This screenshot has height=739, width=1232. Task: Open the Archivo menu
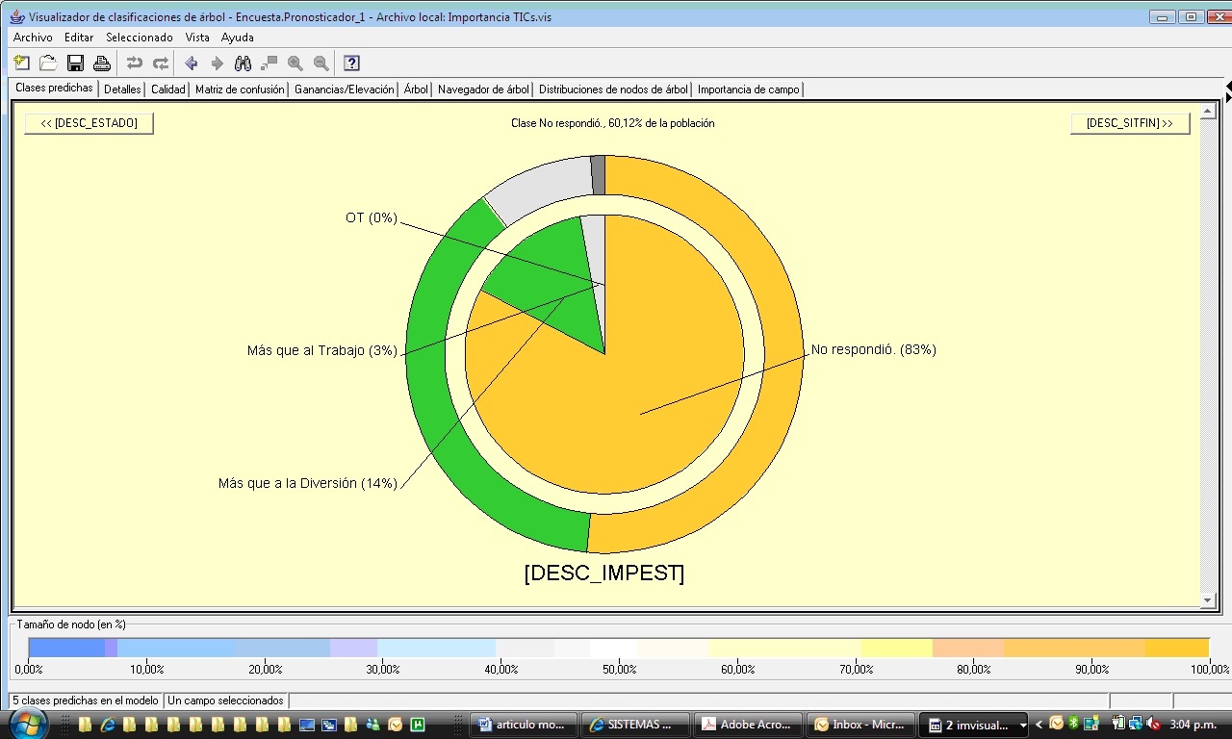point(33,38)
